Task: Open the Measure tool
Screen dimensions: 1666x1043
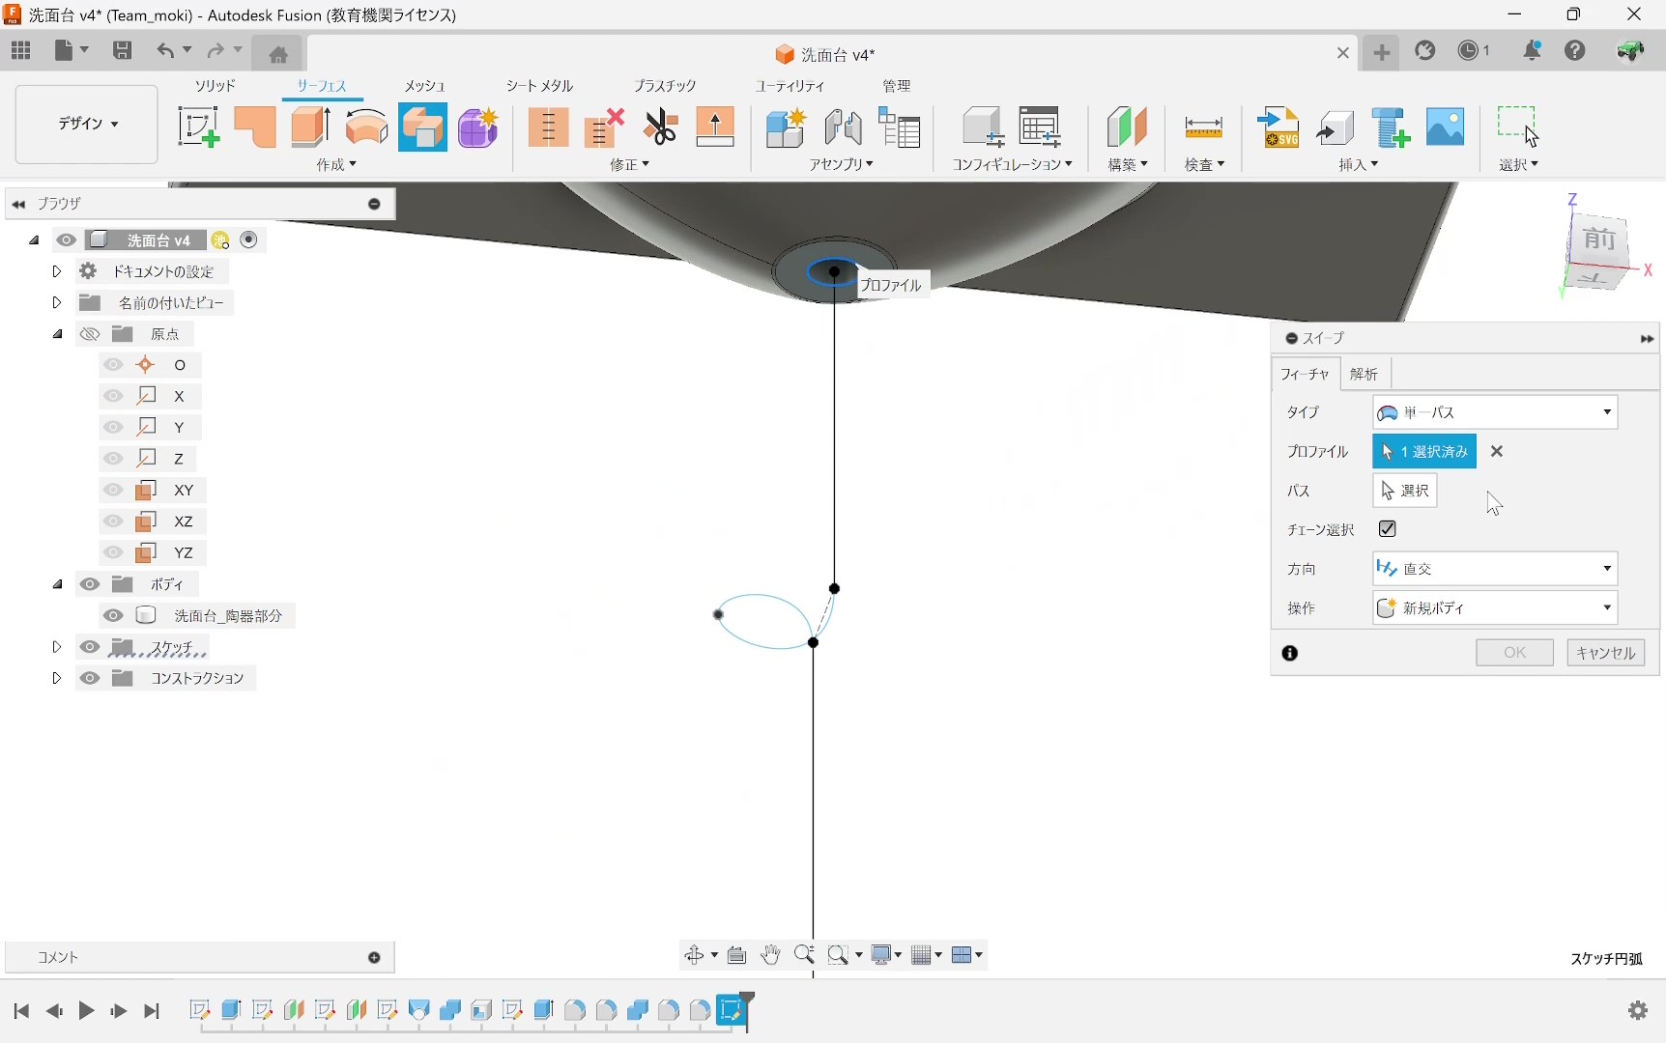Action: [x=1204, y=127]
